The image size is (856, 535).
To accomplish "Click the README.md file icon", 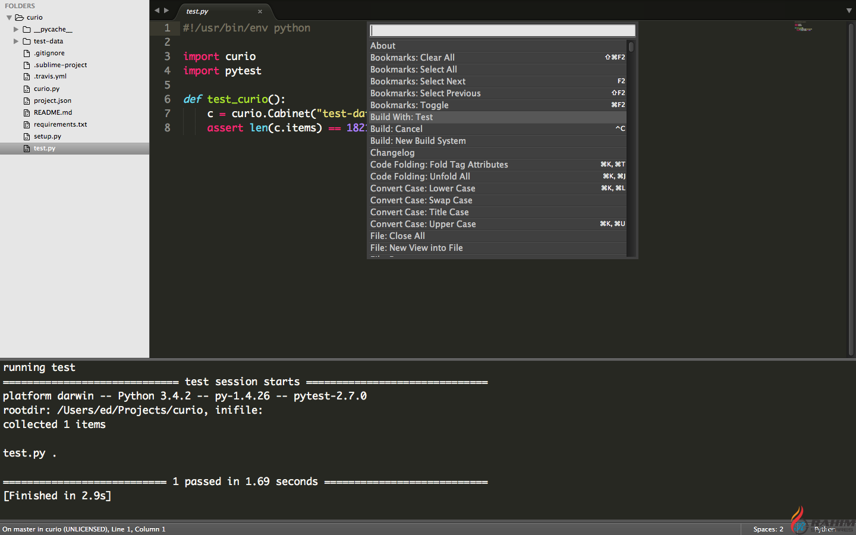I will (27, 112).
